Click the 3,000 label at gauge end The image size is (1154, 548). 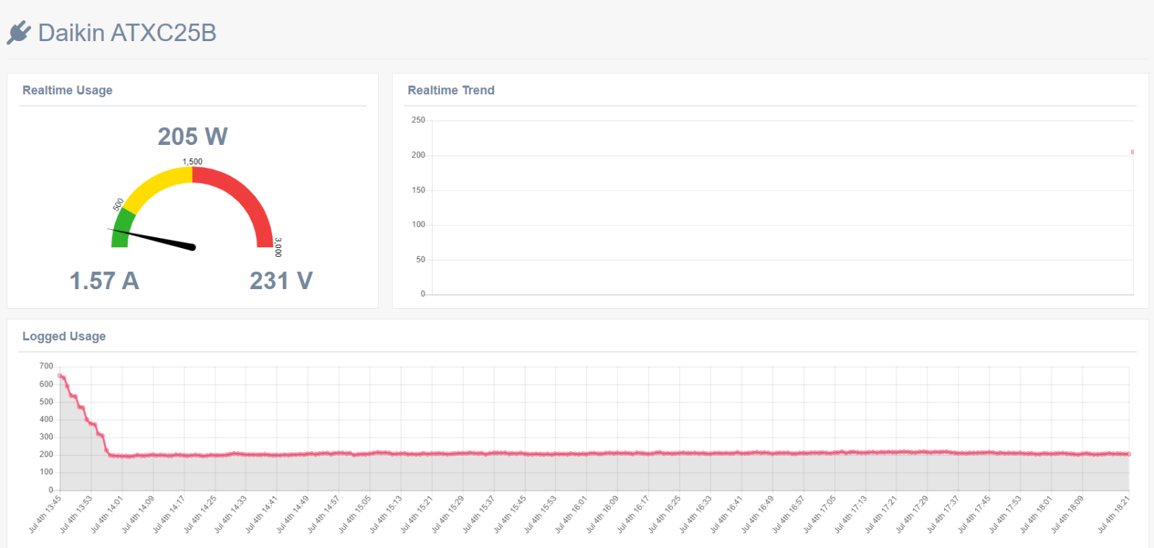click(x=278, y=247)
